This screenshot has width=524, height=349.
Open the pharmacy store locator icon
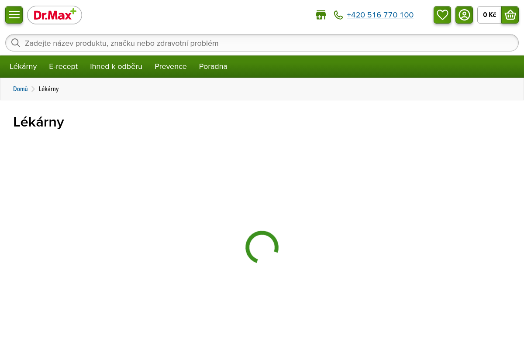tap(321, 15)
